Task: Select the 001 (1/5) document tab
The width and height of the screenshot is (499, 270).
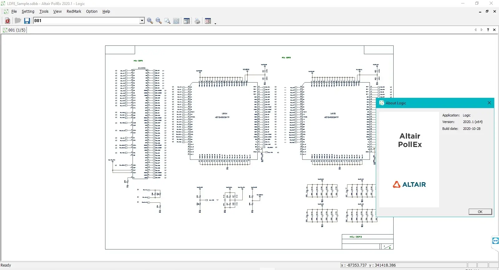Action: click(x=14, y=30)
